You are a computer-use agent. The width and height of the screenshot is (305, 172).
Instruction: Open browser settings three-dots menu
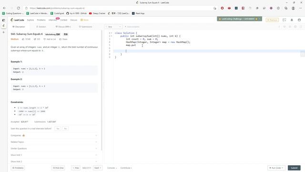pos(301,8)
